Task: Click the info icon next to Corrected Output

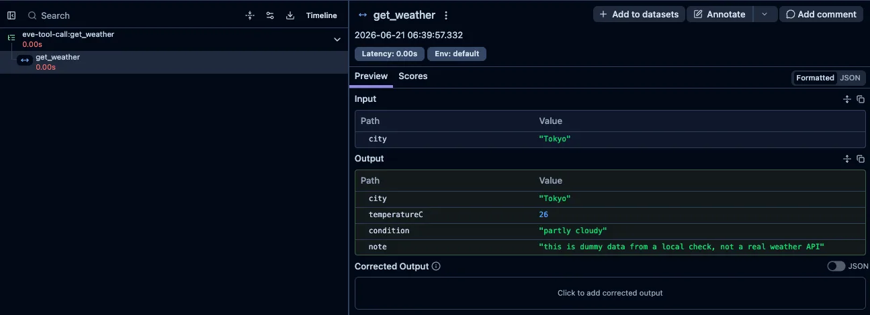Action: tap(436, 266)
